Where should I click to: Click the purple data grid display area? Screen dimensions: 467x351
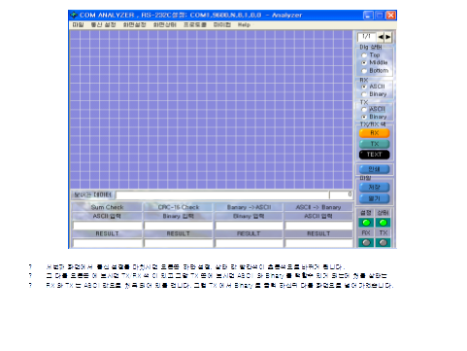coord(212,110)
